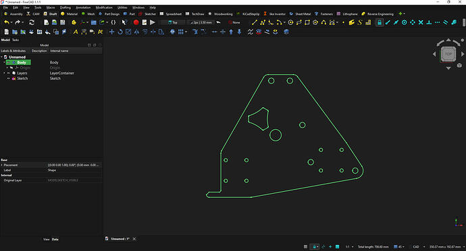Click the Draft downgrade down-arrow icon
The width and height of the screenshot is (466, 251).
239,32
